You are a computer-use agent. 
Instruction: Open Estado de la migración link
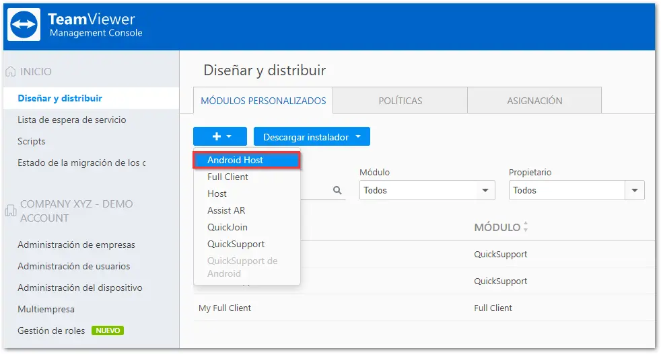coord(81,163)
